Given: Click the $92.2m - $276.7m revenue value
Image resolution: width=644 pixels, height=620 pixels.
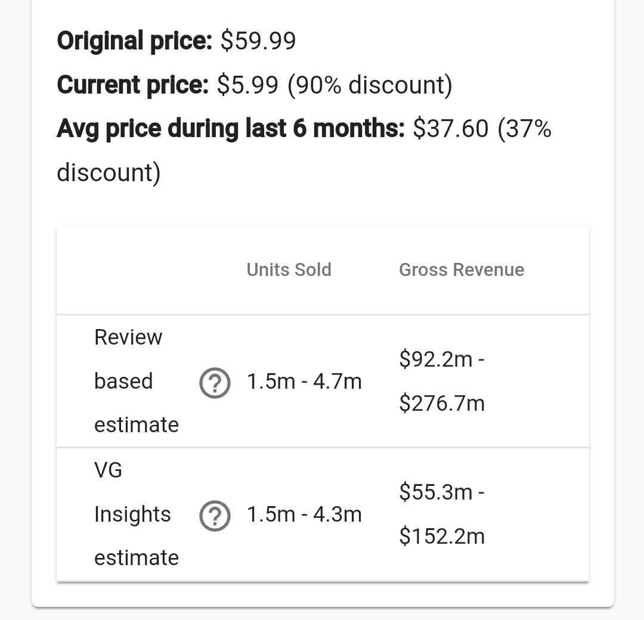Looking at the screenshot, I should [x=442, y=381].
